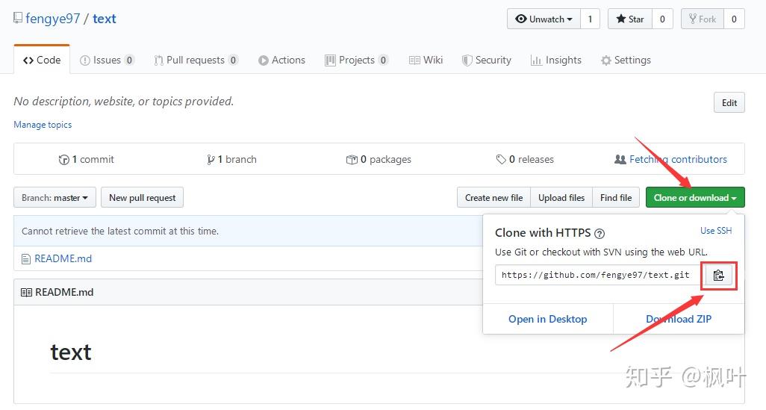766x410 pixels.
Task: Expand the Branch: master selector
Action: click(55, 198)
